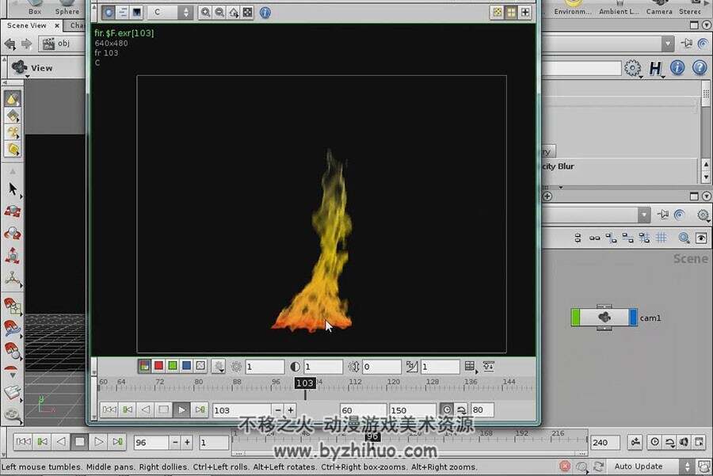
Task: Open parameter pane help question mark
Action: 700,68
